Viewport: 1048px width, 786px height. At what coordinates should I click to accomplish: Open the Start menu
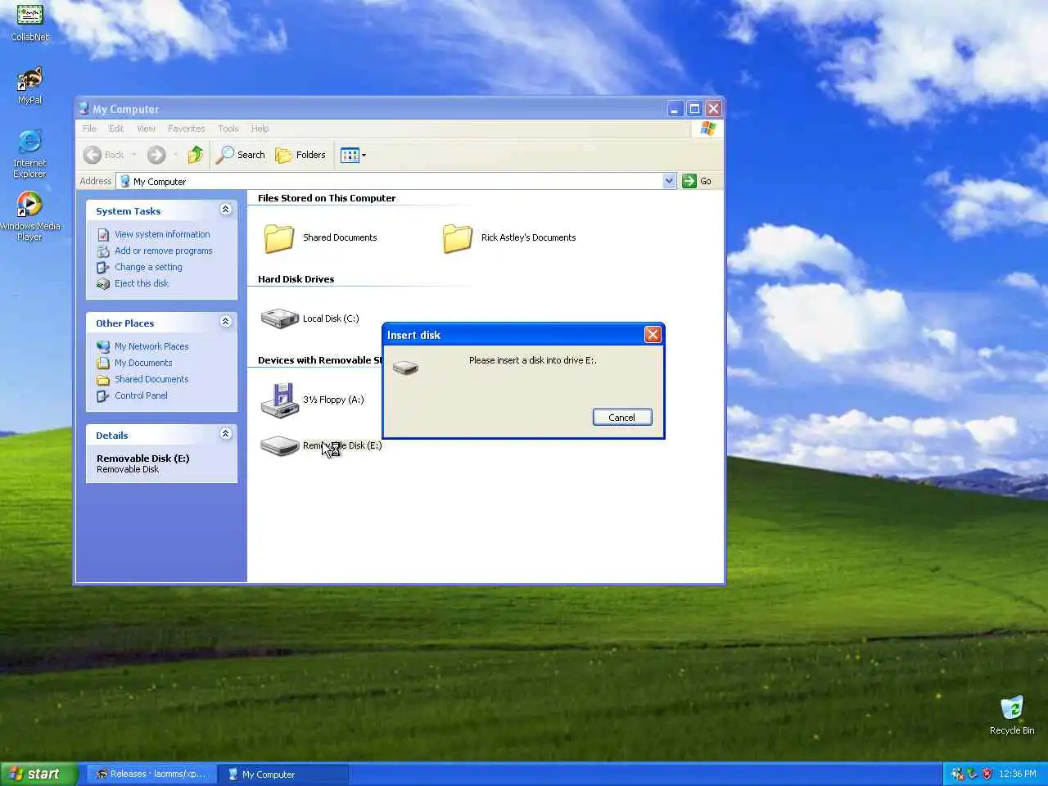coord(39,774)
